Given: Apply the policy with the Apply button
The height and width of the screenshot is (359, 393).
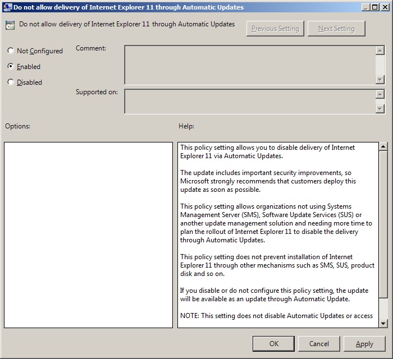Looking at the screenshot, I should 364,344.
